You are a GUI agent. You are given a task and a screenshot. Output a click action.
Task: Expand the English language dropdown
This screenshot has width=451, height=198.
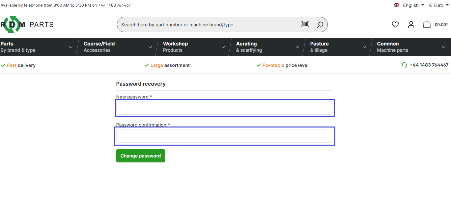click(413, 5)
